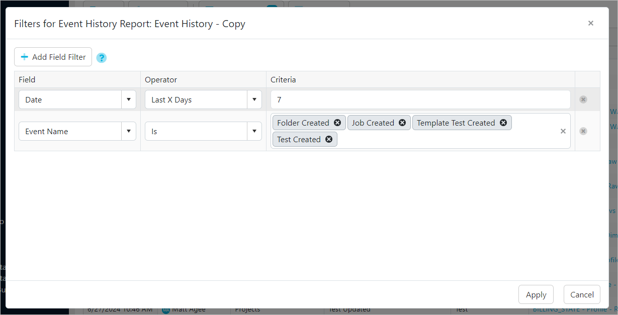Remove the Folder Created tag
This screenshot has height=315, width=618.
click(x=337, y=123)
